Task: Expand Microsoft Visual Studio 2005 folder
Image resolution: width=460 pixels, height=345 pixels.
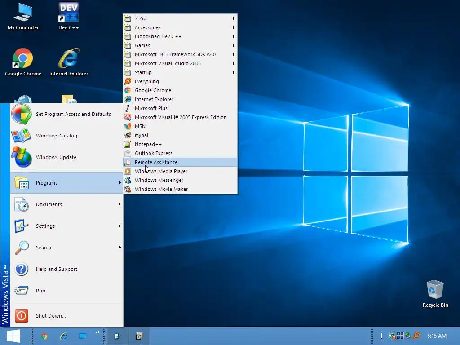Action: tap(180, 63)
